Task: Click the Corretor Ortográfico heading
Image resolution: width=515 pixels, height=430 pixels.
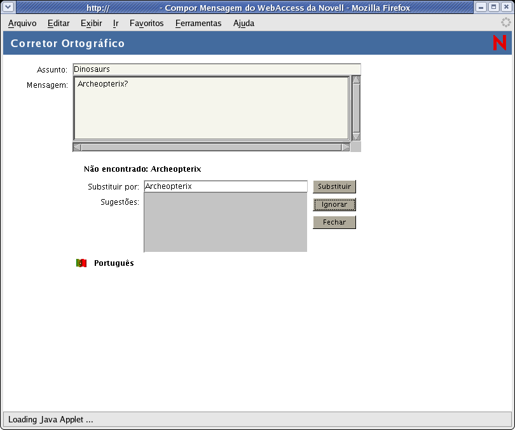Action: click(x=67, y=43)
